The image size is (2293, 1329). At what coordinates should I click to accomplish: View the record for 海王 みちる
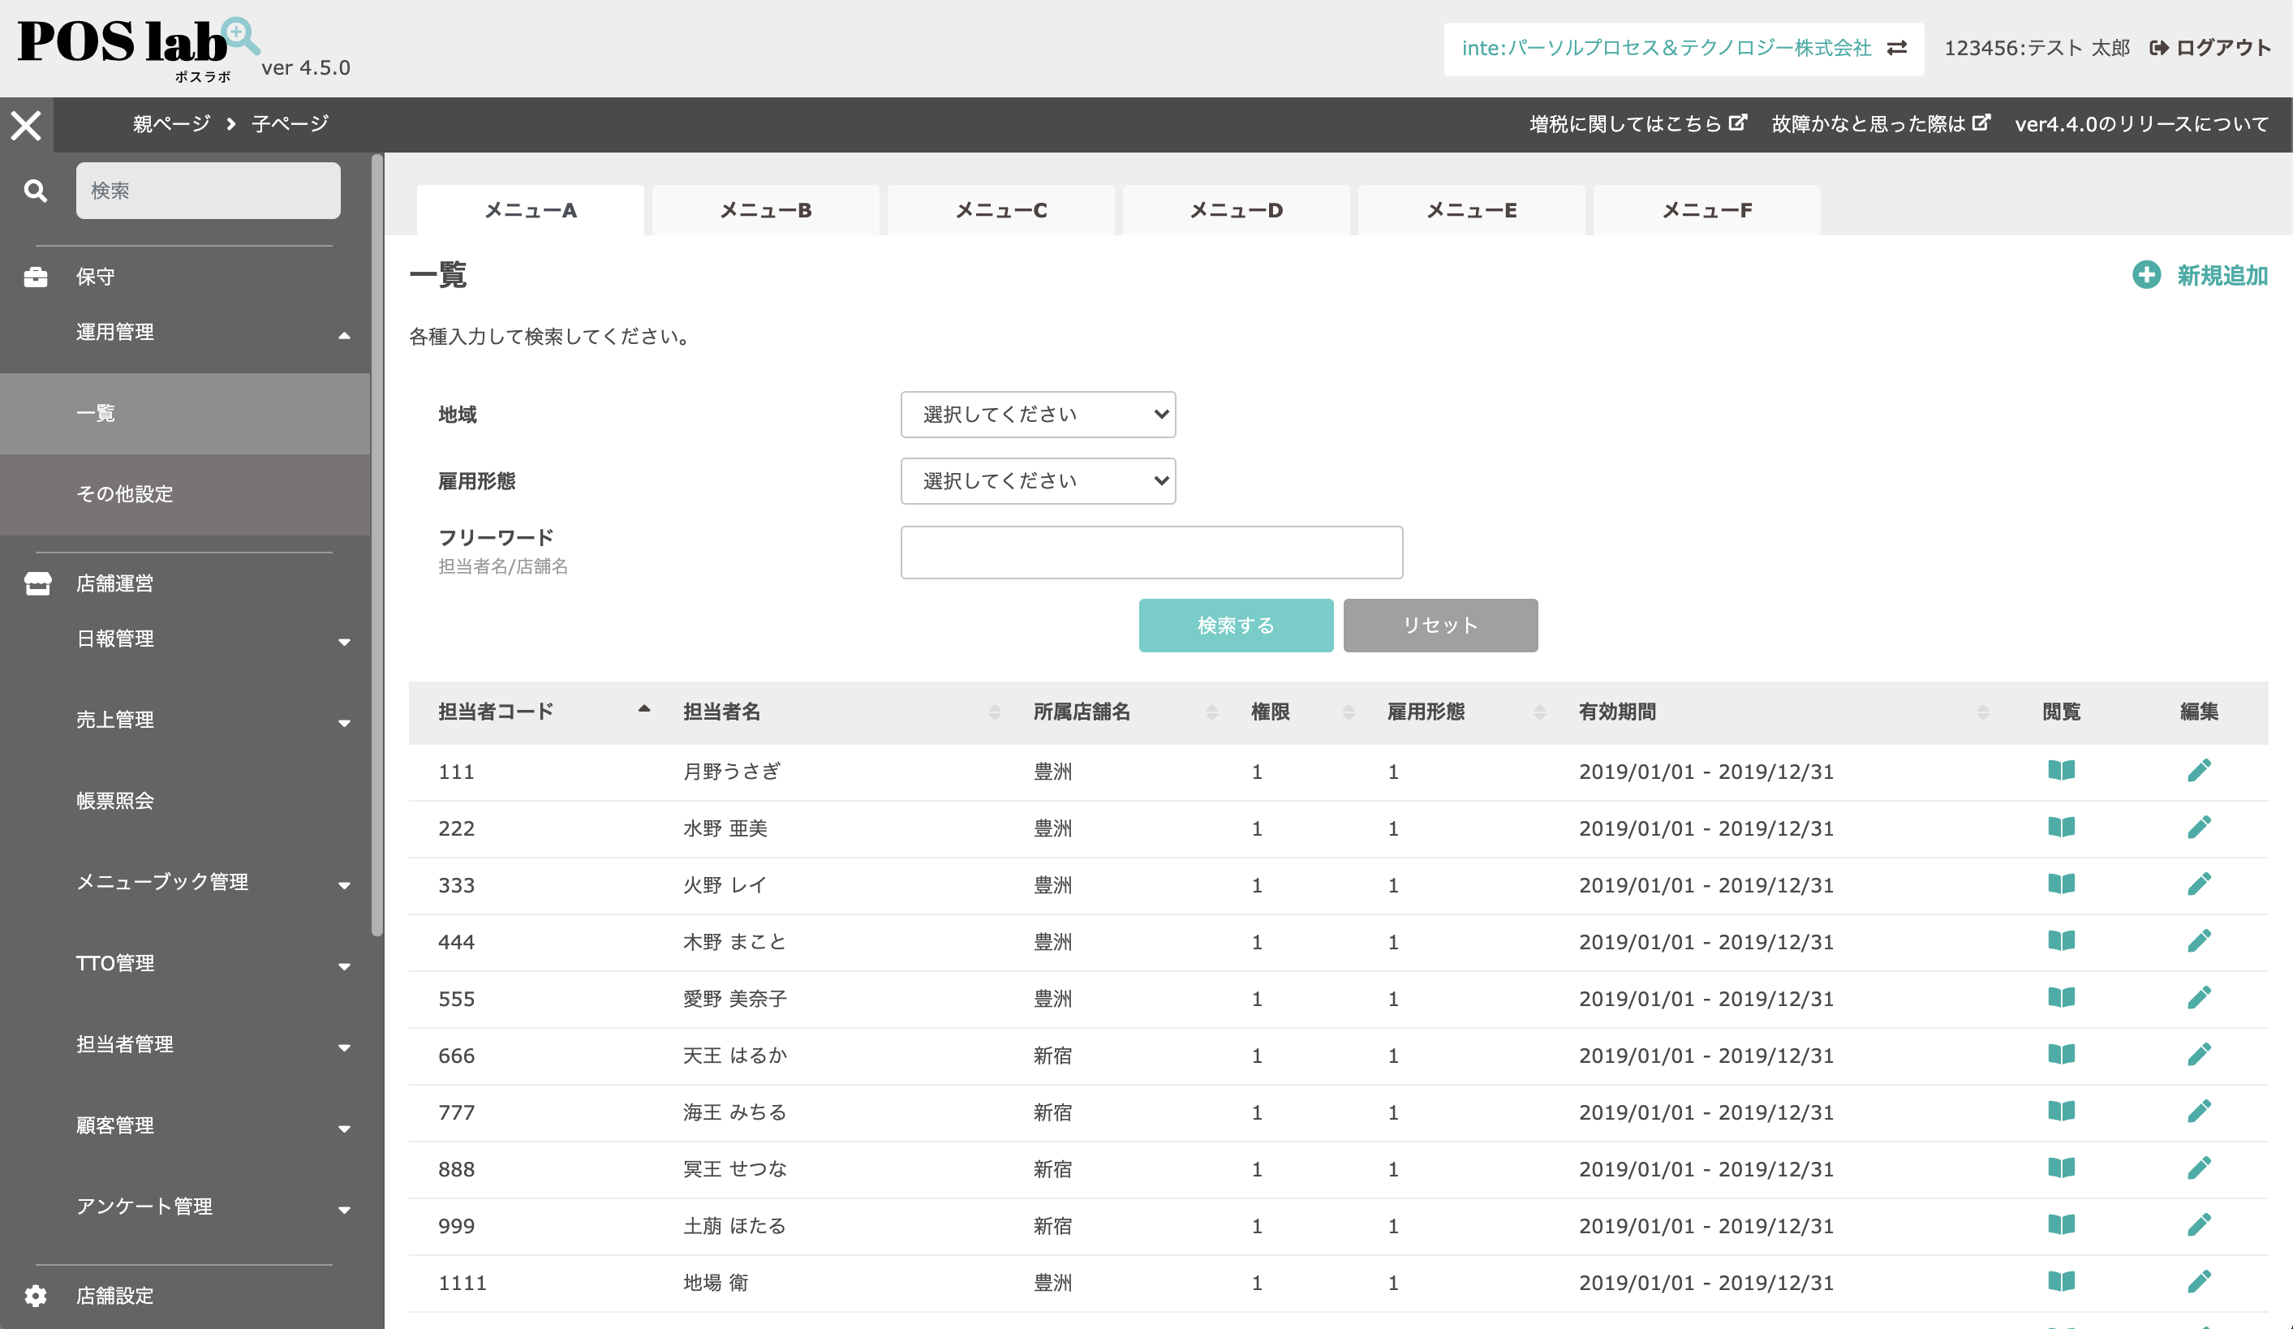pos(2061,1111)
